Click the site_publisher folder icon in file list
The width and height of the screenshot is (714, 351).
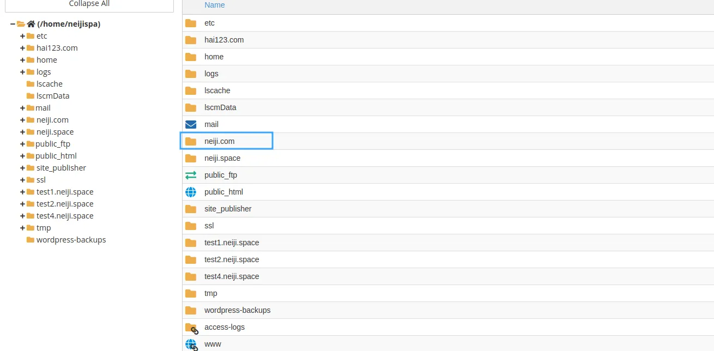[x=190, y=209]
